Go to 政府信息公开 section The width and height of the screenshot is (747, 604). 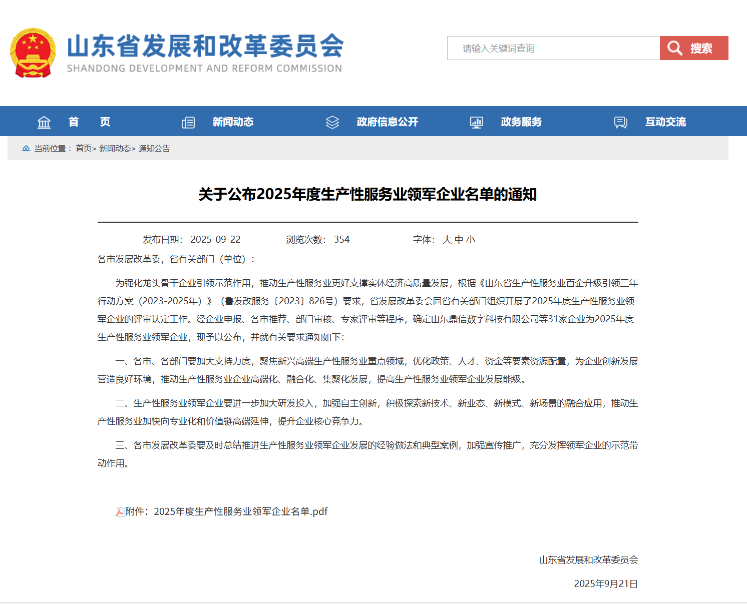pos(387,122)
